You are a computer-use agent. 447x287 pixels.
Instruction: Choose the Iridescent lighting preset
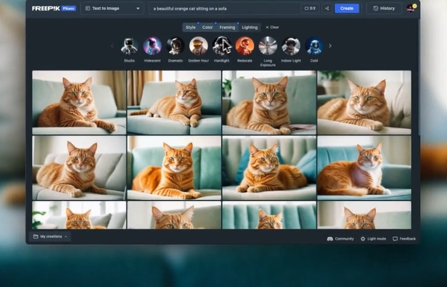[152, 46]
